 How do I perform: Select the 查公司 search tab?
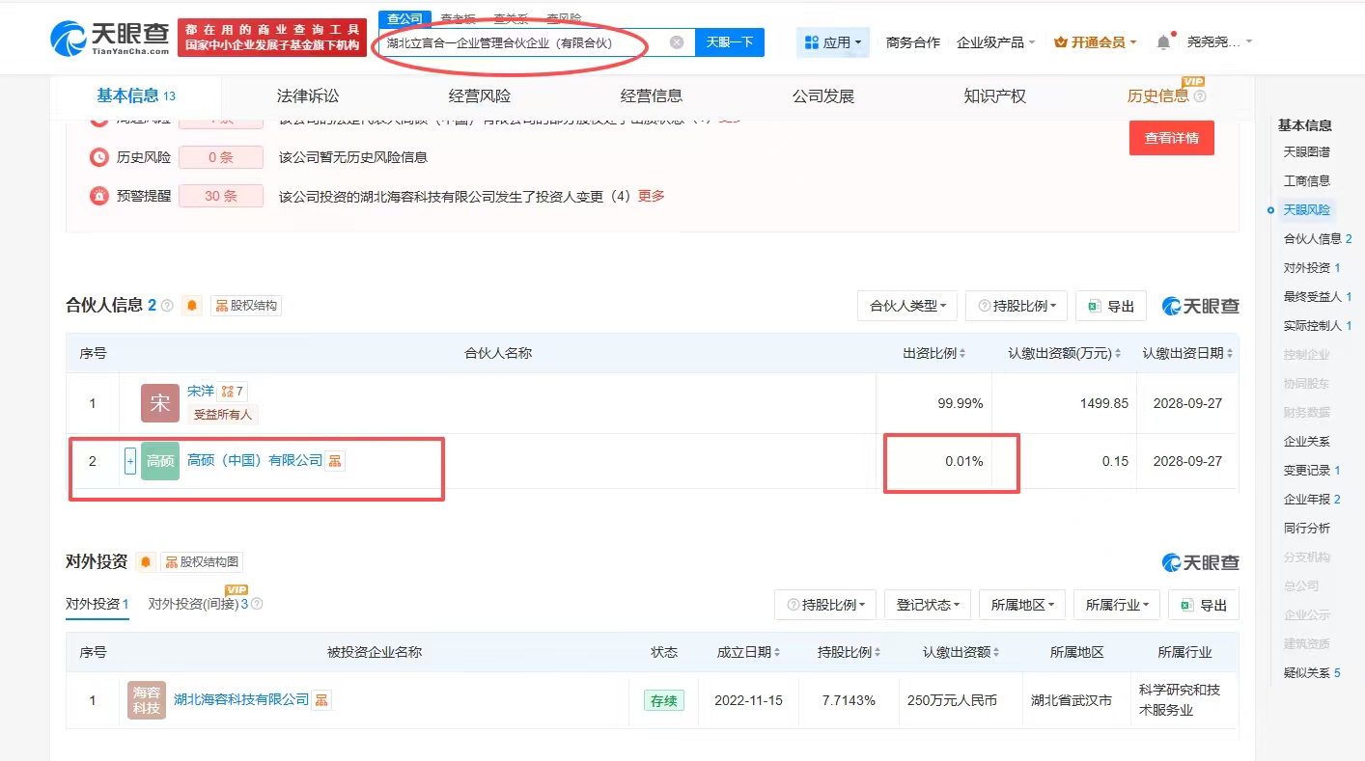click(404, 18)
